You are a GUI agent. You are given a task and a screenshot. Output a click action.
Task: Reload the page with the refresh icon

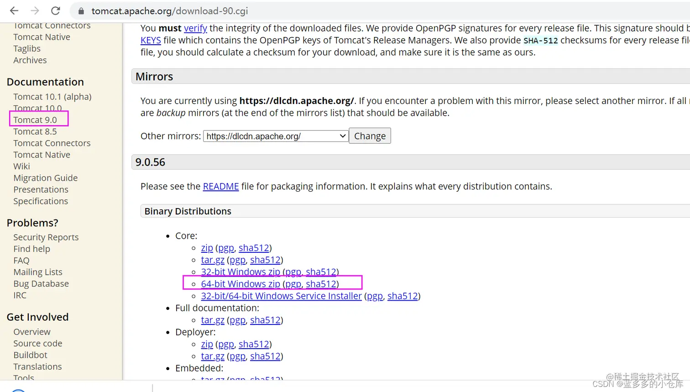point(56,10)
